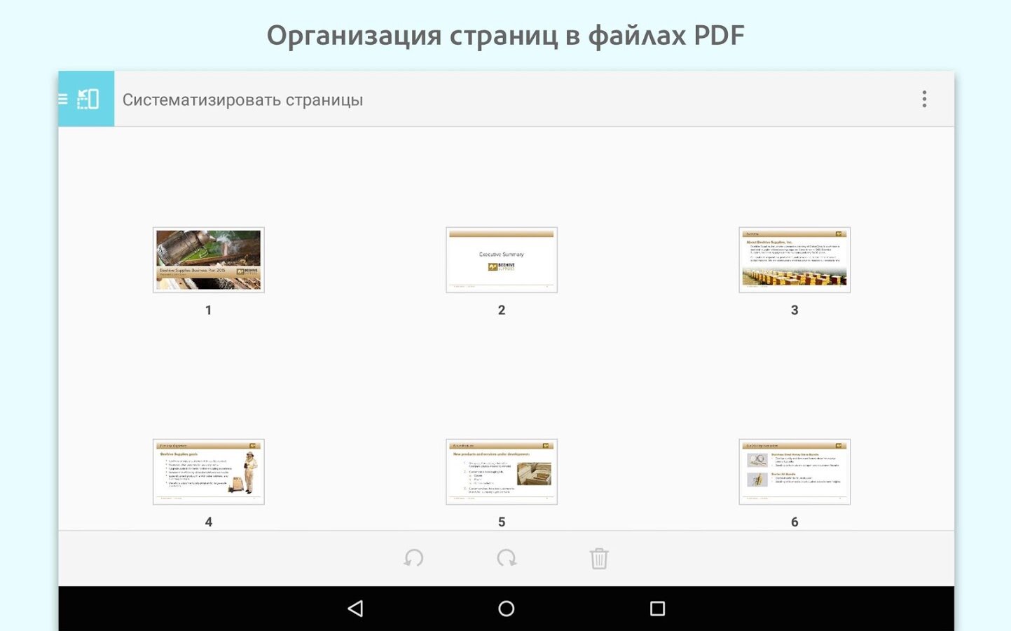Click page number label 4
The width and height of the screenshot is (1011, 631).
209,522
